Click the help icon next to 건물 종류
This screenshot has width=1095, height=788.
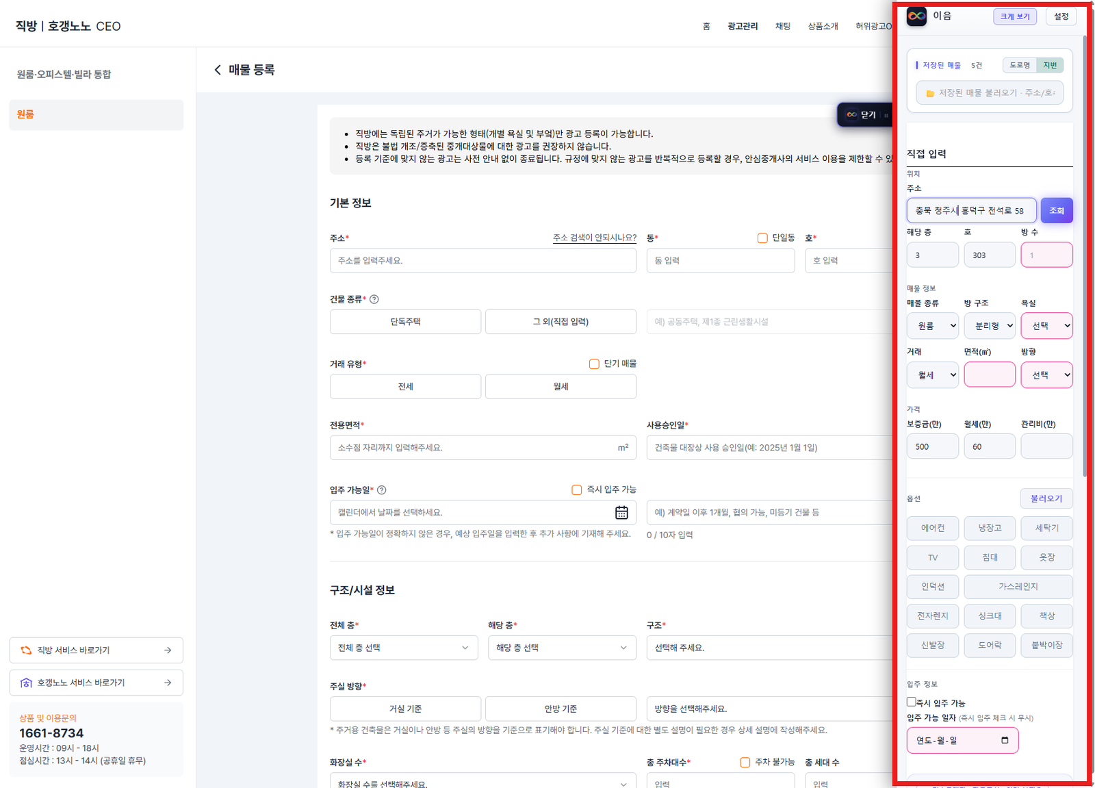(374, 299)
